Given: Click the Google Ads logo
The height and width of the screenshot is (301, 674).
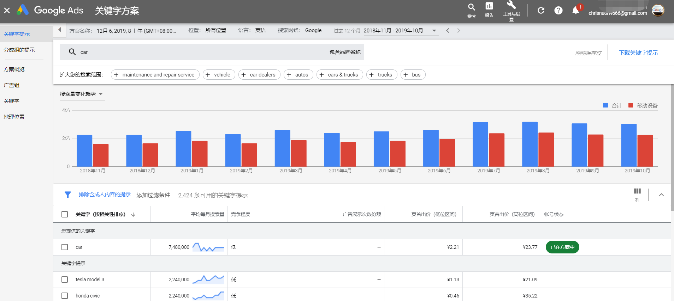Looking at the screenshot, I should coord(50,10).
